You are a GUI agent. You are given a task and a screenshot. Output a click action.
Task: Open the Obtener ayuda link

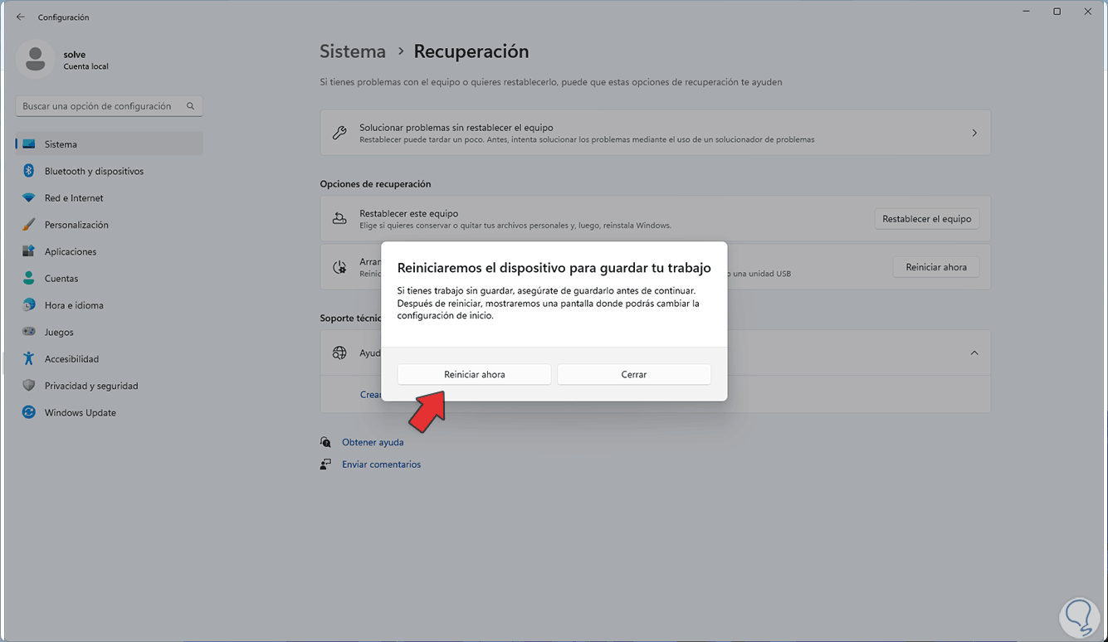373,442
